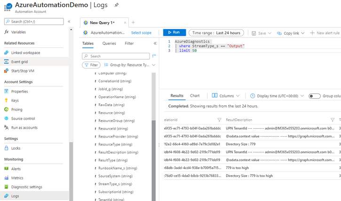Click the AzureAutomation scope name

(x=107, y=33)
